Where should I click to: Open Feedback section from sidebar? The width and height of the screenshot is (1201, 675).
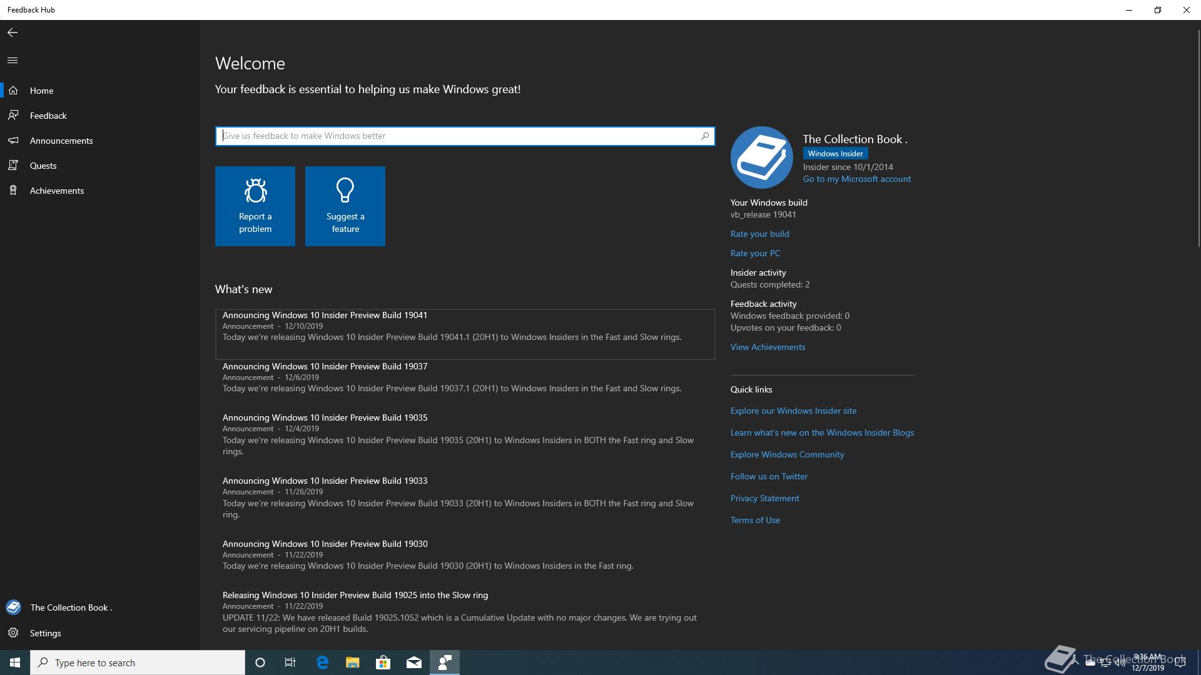[48, 116]
